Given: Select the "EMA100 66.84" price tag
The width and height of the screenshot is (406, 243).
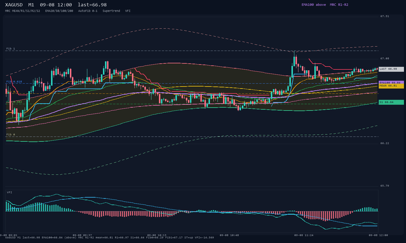Looking at the screenshot, I should coord(391,82).
